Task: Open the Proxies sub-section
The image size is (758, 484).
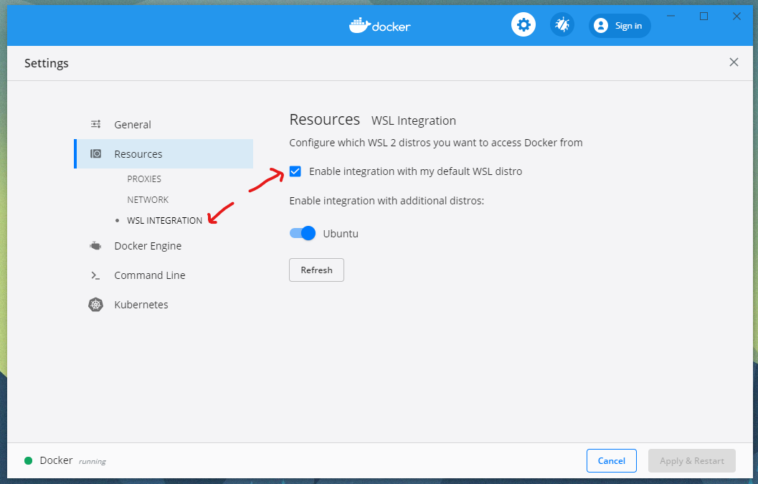Action: (x=144, y=179)
